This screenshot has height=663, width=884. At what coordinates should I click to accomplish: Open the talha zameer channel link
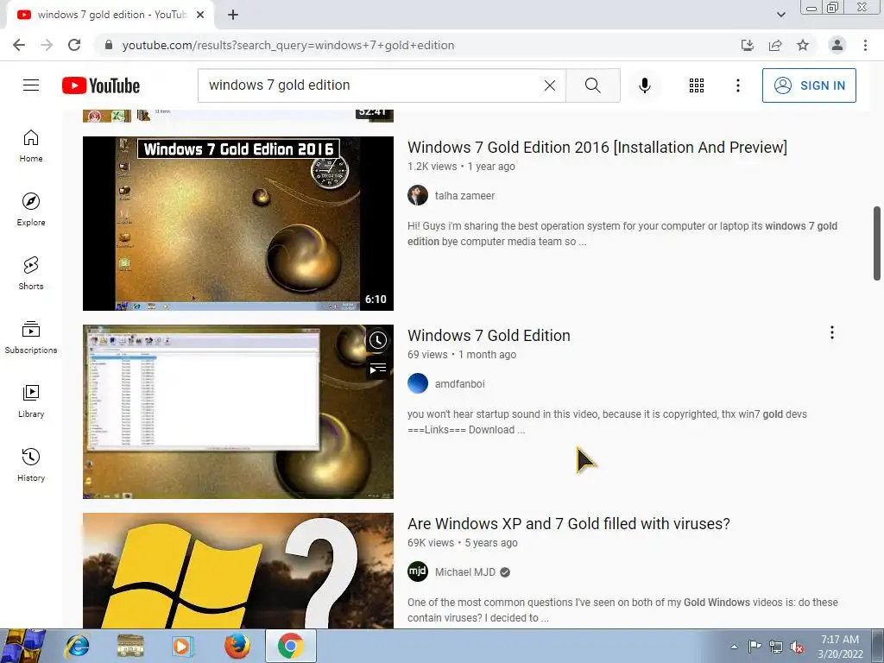tap(464, 196)
